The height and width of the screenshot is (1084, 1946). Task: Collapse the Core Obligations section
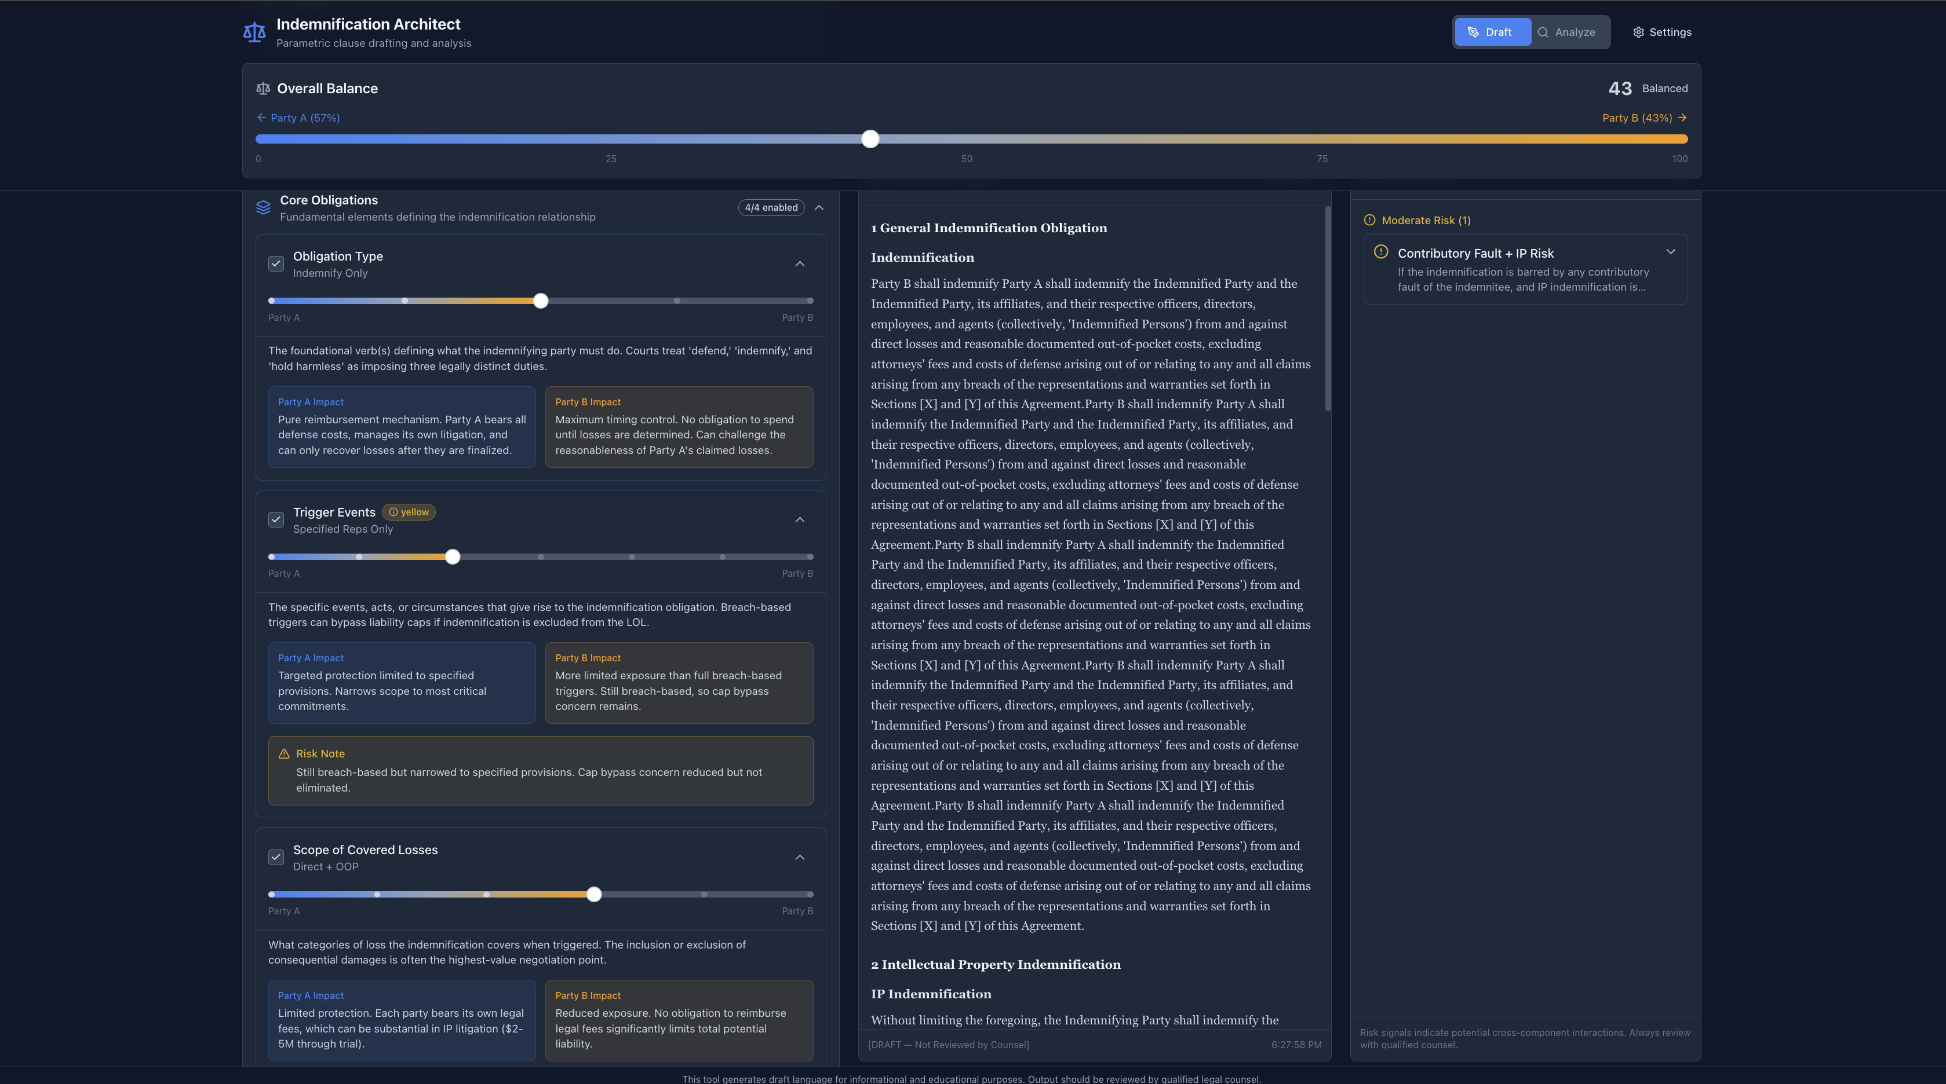[819, 207]
